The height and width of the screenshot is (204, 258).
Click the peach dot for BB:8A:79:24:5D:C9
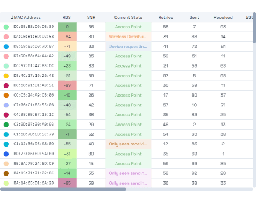point(6,164)
